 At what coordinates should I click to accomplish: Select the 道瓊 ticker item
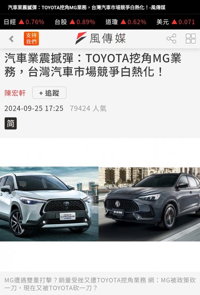126,22
